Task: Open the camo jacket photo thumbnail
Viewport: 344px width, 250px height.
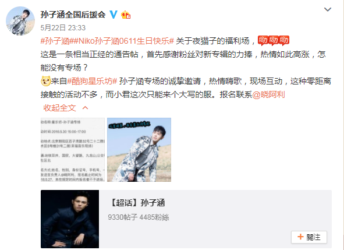Action: pos(139,150)
